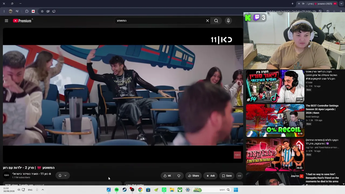Open the Chrome three-dot menu
This screenshot has width=345, height=194.
point(4,11)
